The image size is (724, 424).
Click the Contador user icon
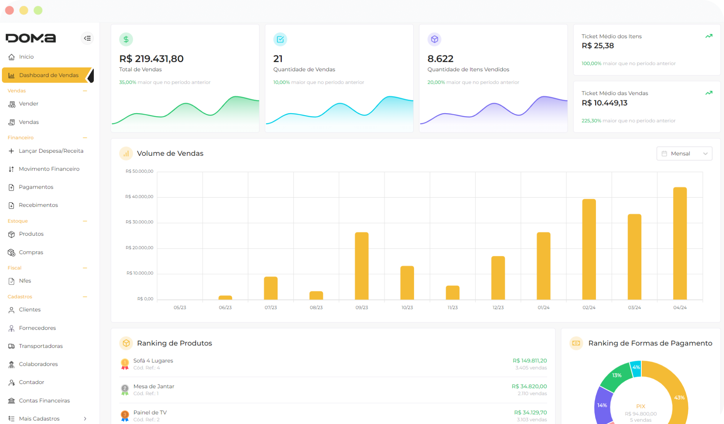(11, 382)
